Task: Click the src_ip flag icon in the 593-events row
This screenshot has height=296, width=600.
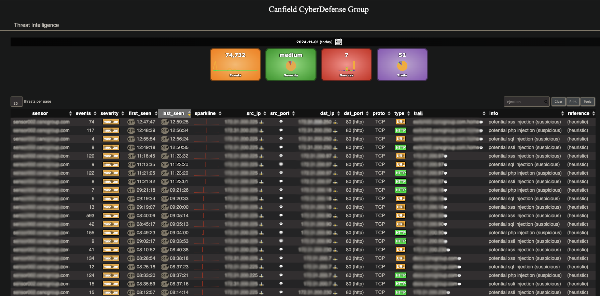Action: 262,216
